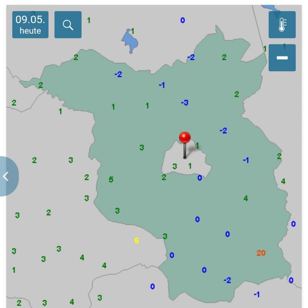
Task: Click the green 1 right of the pin head
Action: pyautogui.click(x=197, y=146)
